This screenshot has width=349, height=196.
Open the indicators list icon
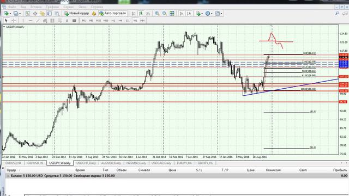tap(198, 14)
